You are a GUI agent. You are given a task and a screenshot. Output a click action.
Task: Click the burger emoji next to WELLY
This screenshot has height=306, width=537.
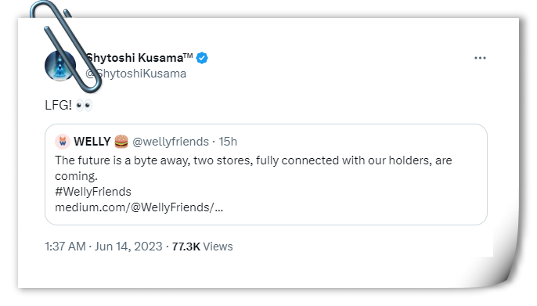point(121,142)
